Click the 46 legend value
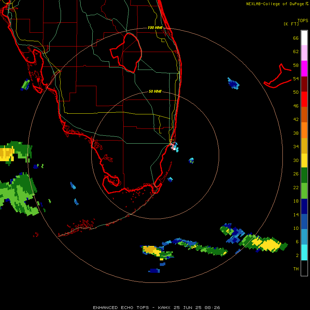 [296, 106]
